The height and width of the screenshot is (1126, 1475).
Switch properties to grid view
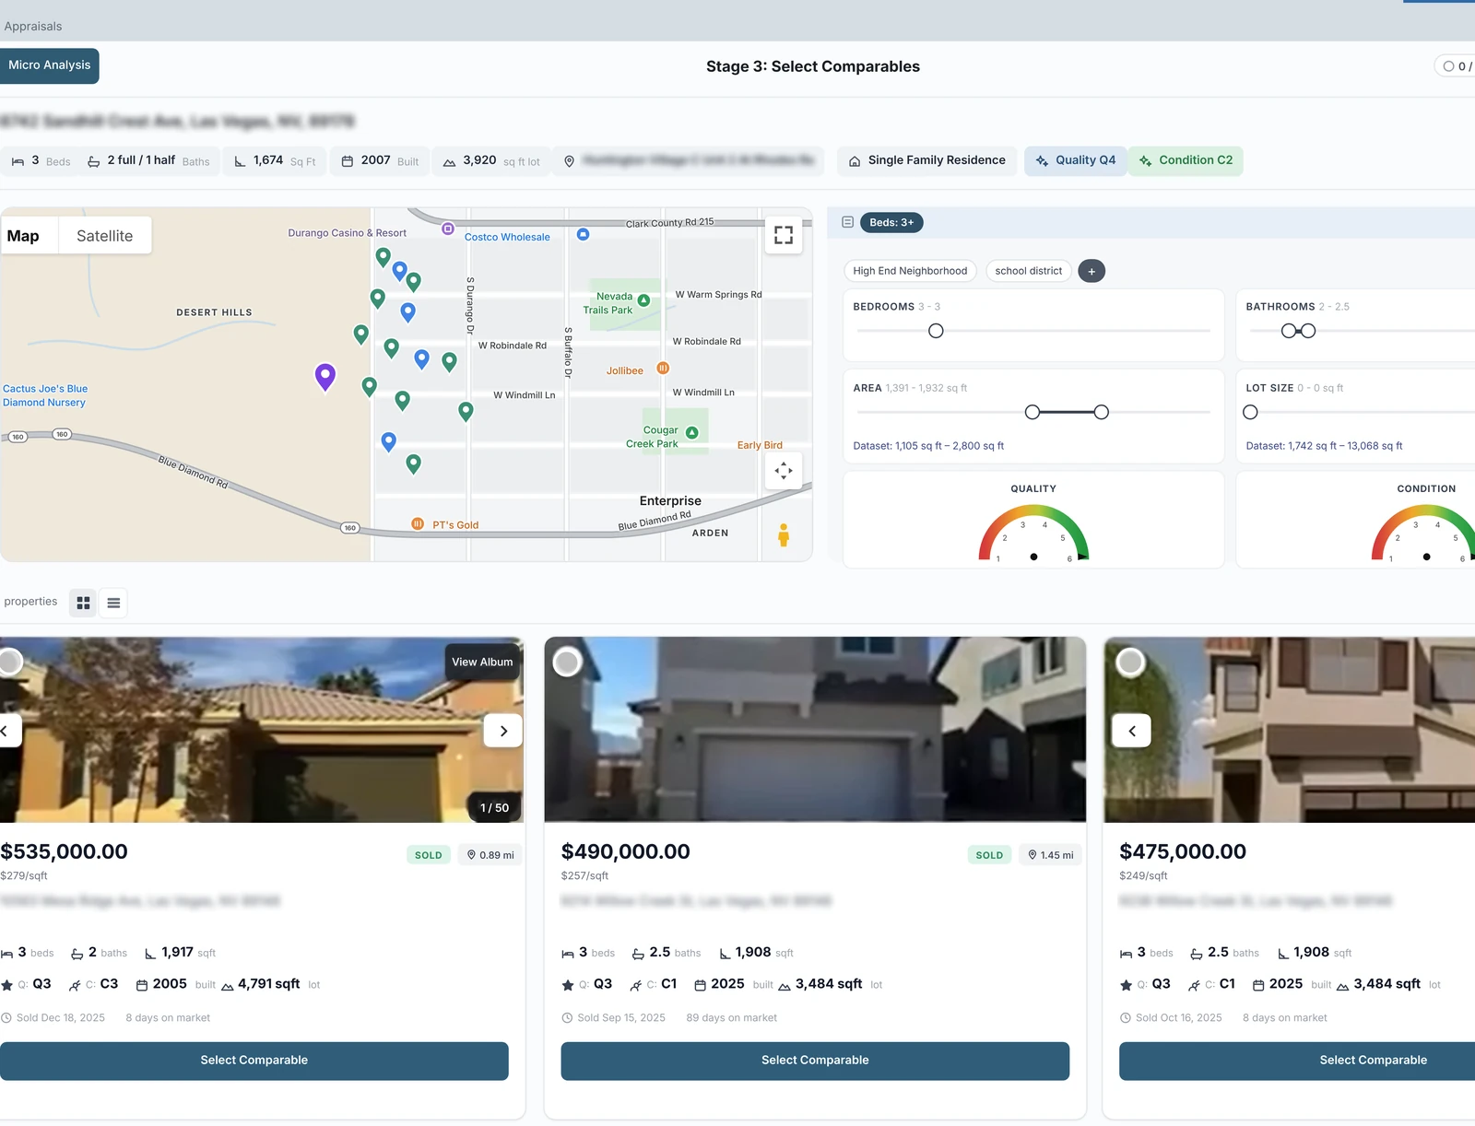(x=84, y=603)
